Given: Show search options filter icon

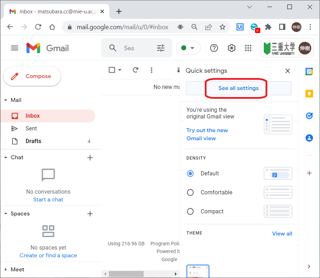Looking at the screenshot, I should (161, 48).
